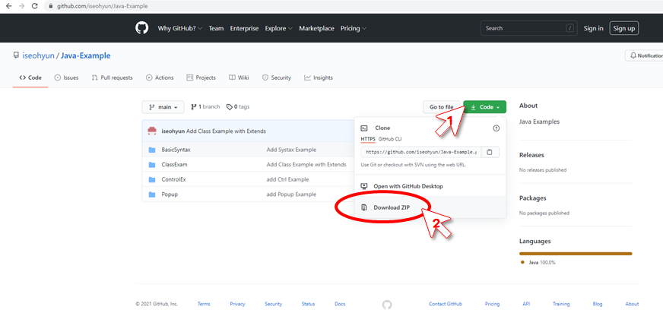
Task: View the 1 branch link
Action: coord(205,107)
